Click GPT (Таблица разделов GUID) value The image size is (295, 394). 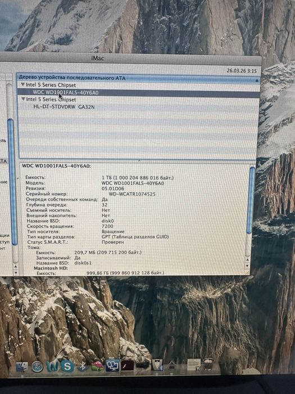[x=135, y=237]
